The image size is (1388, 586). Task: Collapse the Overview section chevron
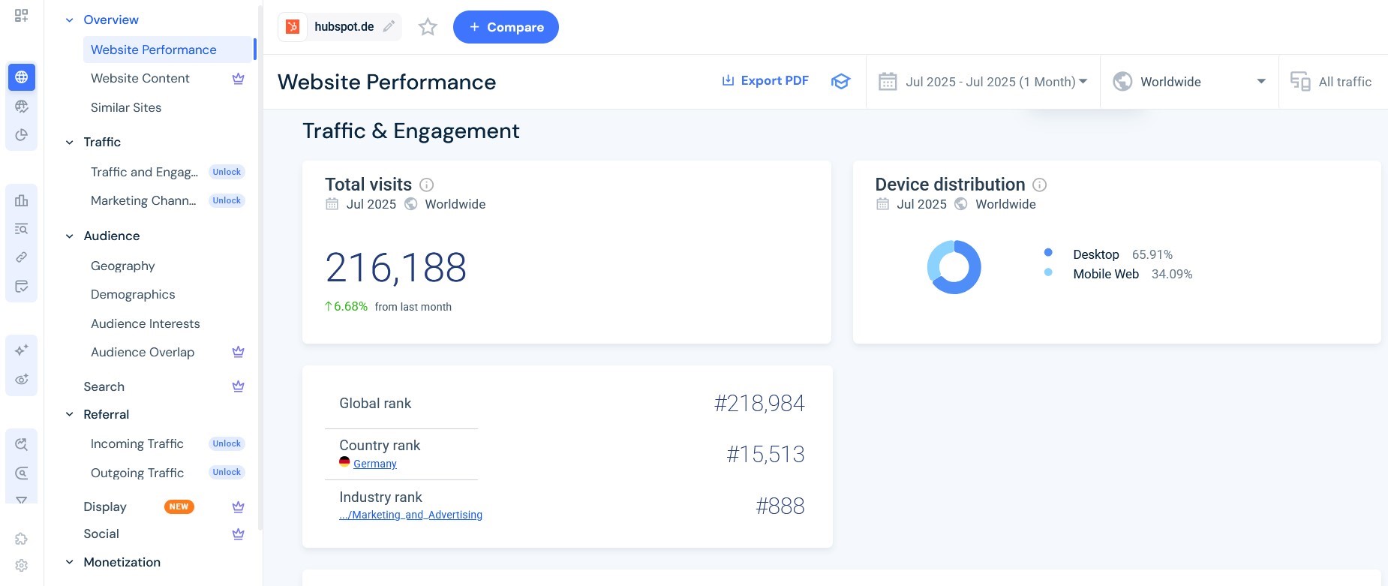tap(70, 20)
